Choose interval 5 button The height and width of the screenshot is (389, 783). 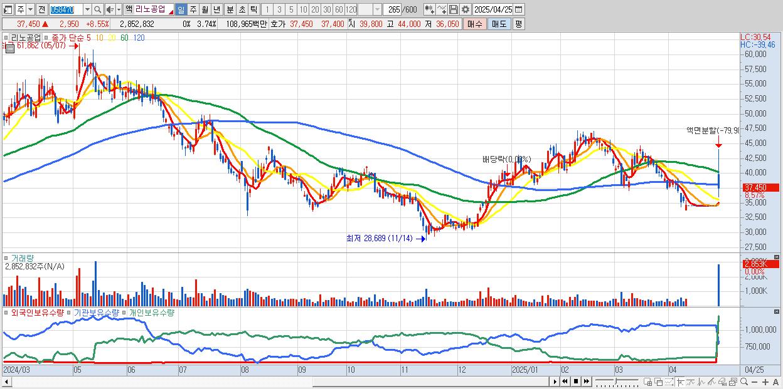pos(291,9)
